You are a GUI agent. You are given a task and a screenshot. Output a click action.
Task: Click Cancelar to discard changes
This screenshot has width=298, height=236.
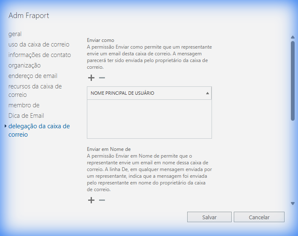tap(259, 217)
